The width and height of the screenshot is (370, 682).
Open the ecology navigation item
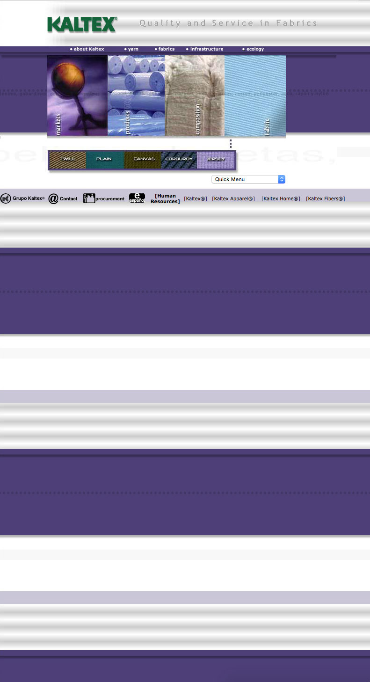(253, 49)
